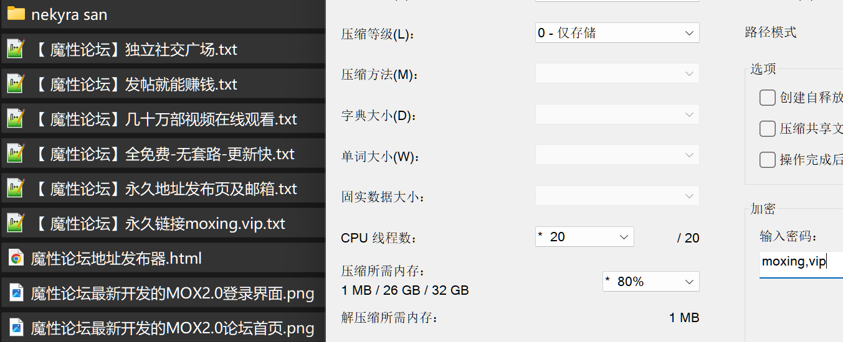
Task: Select the 永久链接moxing.vip.txt file row
Action: point(163,223)
